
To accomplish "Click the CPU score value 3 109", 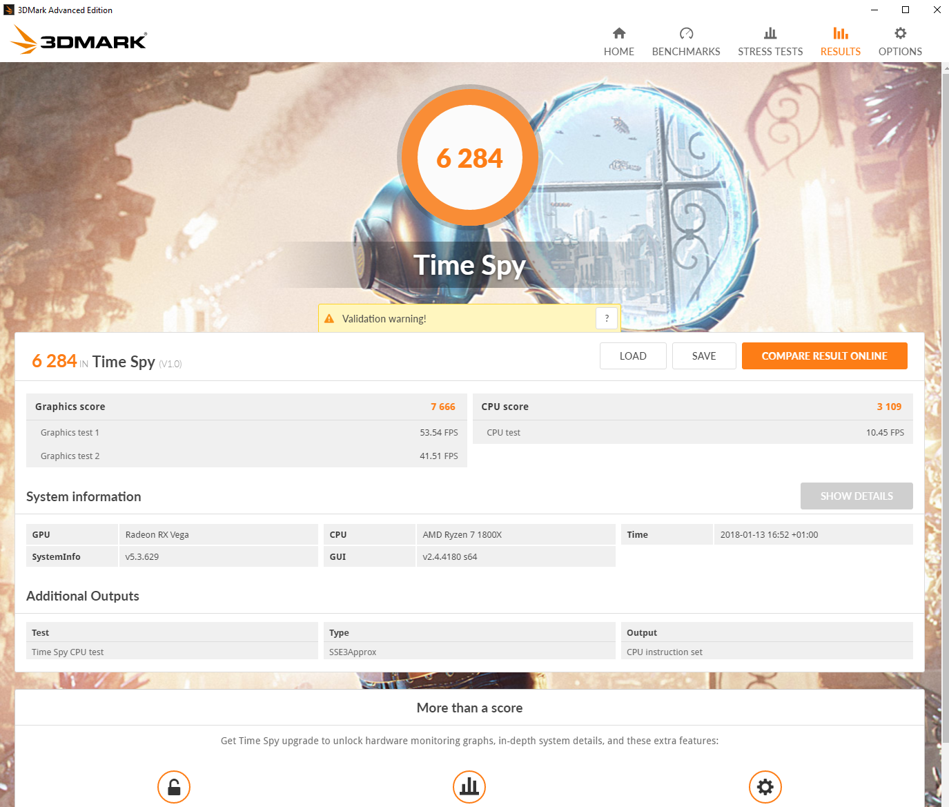I will (x=889, y=407).
